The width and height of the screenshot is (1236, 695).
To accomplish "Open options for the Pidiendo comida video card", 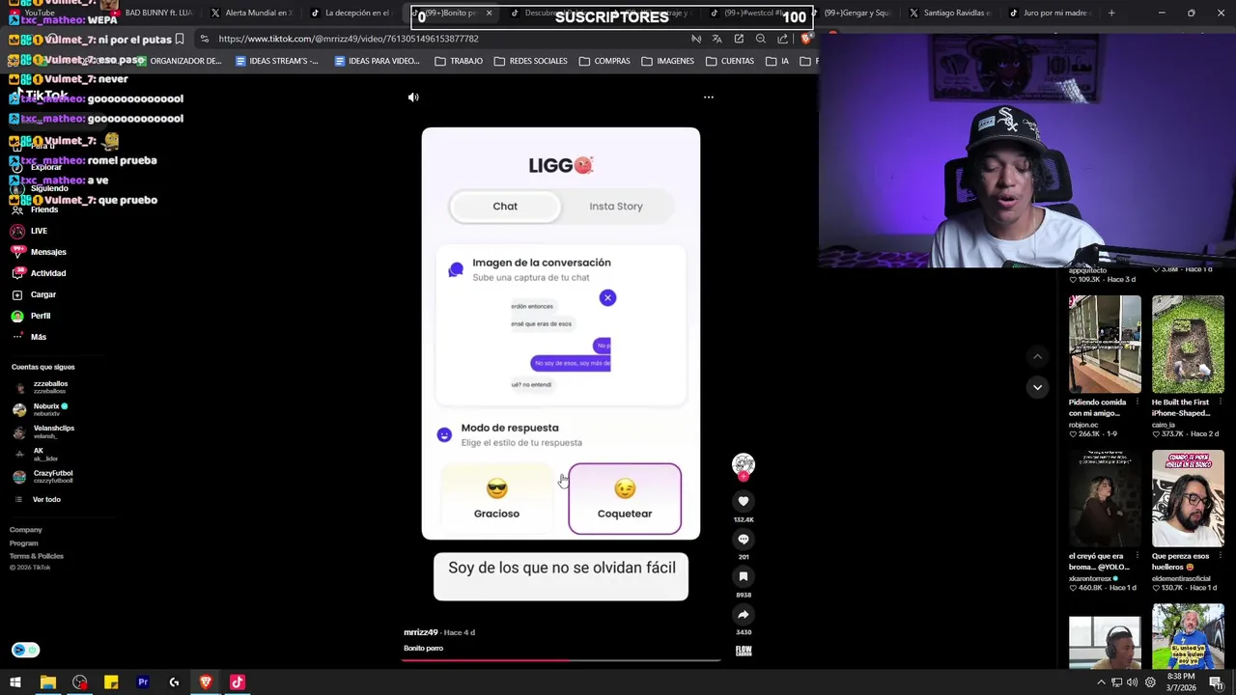I will pyautogui.click(x=1137, y=402).
